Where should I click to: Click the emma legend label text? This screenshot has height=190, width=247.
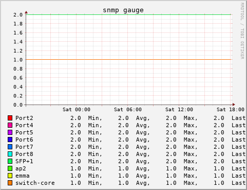23,176
